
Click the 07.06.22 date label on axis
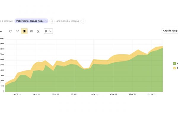[113, 94]
